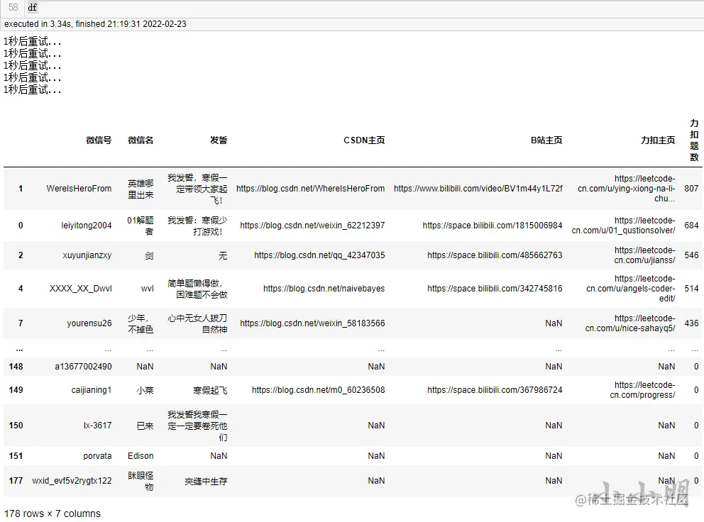
Task: Click the bilibili video BV1m44y1L72f URL
Action: tap(478, 189)
